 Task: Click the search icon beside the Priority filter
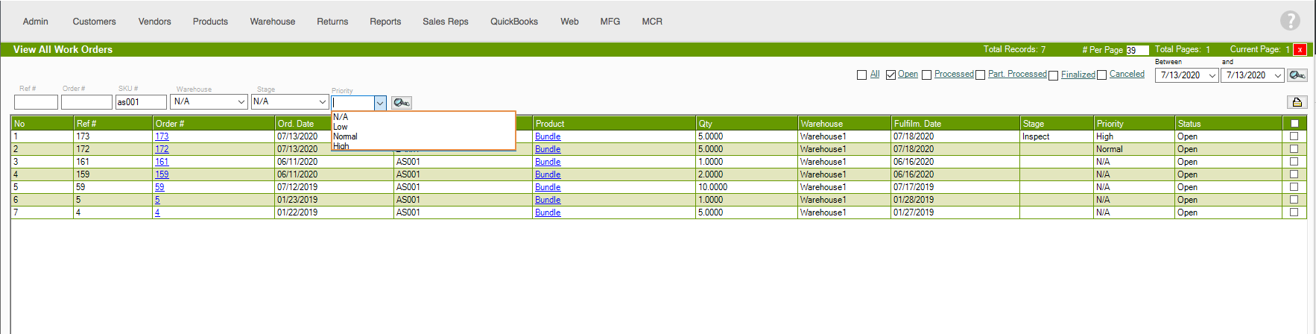pyautogui.click(x=402, y=103)
